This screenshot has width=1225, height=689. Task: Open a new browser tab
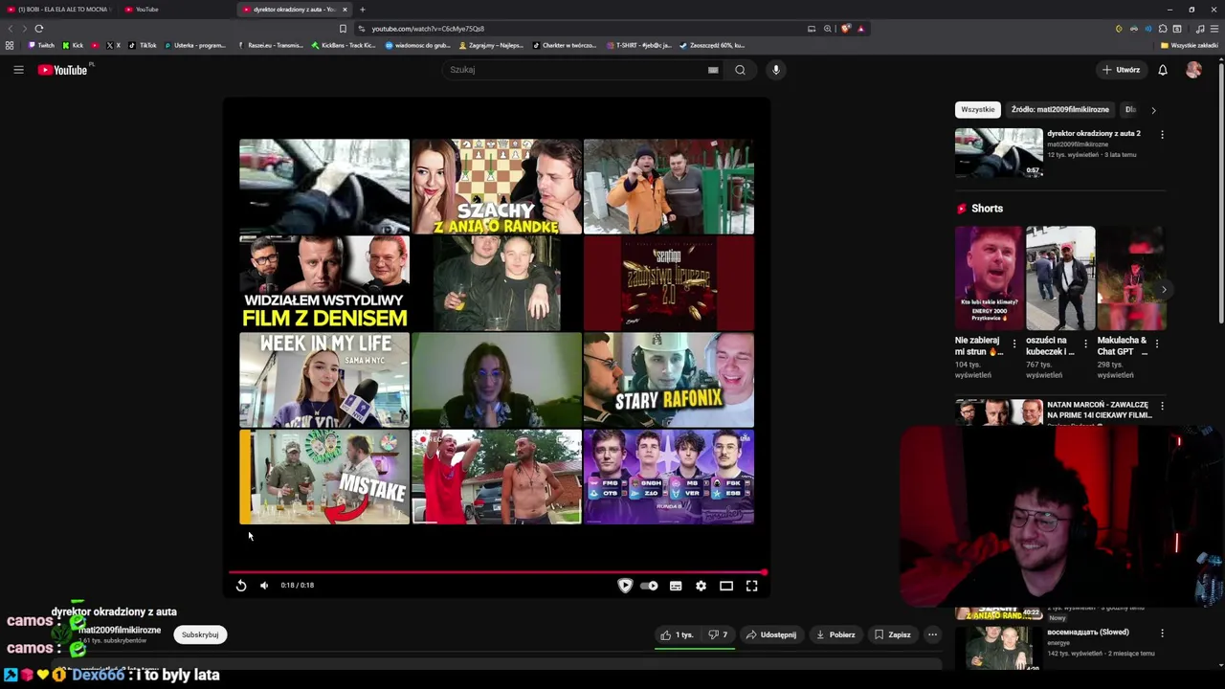tap(362, 10)
